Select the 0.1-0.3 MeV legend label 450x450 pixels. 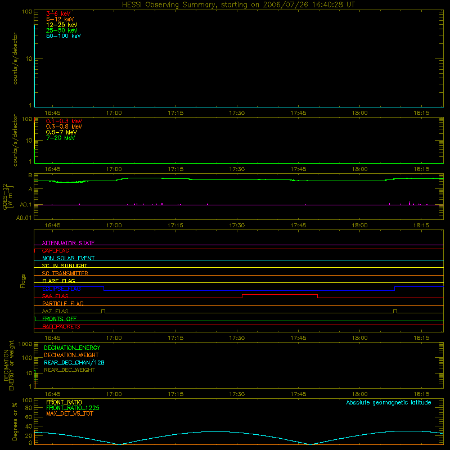[x=64, y=121]
